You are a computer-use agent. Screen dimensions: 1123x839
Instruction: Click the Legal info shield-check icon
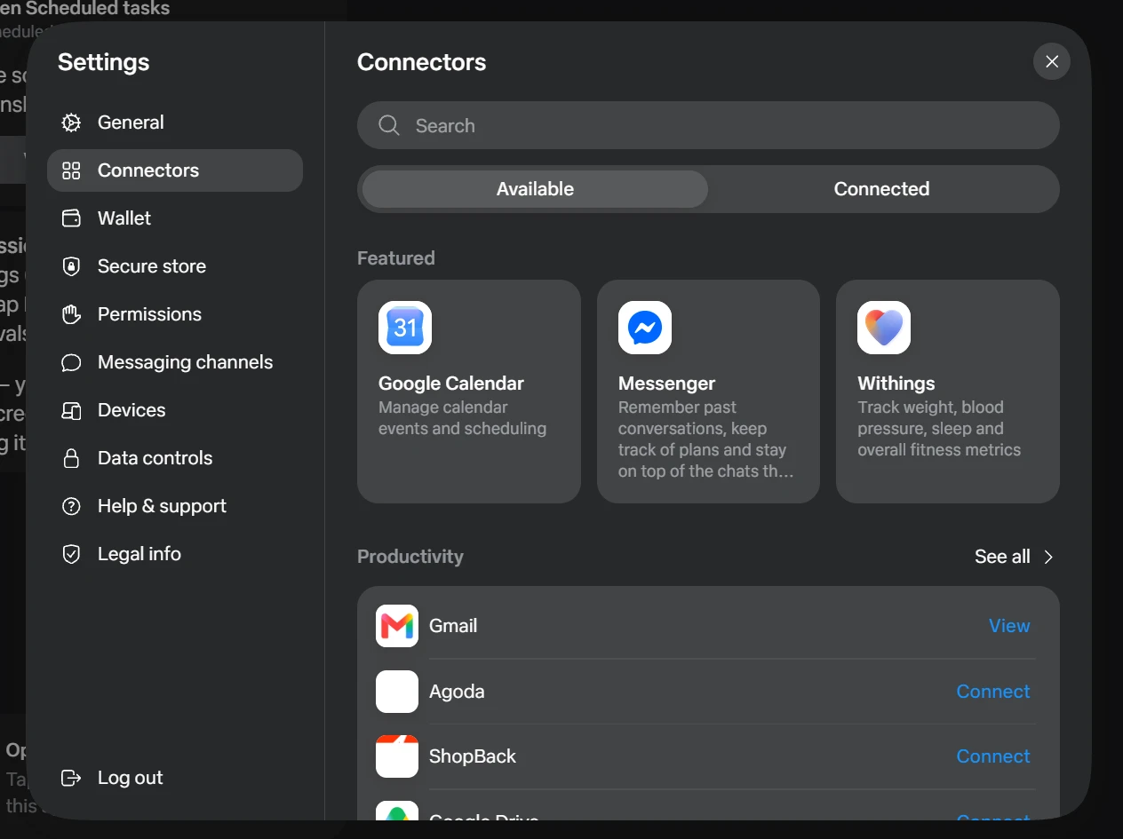click(71, 554)
